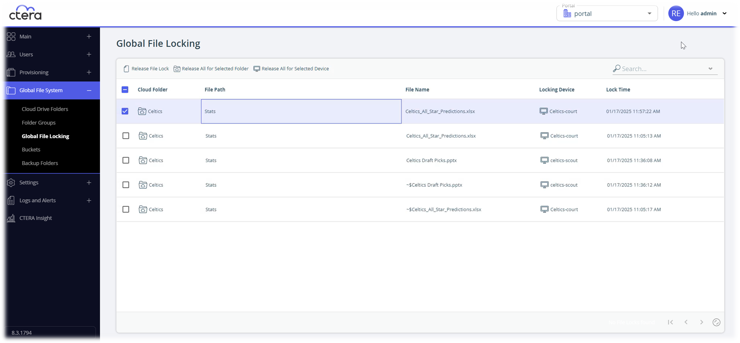Click the Users people icon in sidebar

coord(11,54)
